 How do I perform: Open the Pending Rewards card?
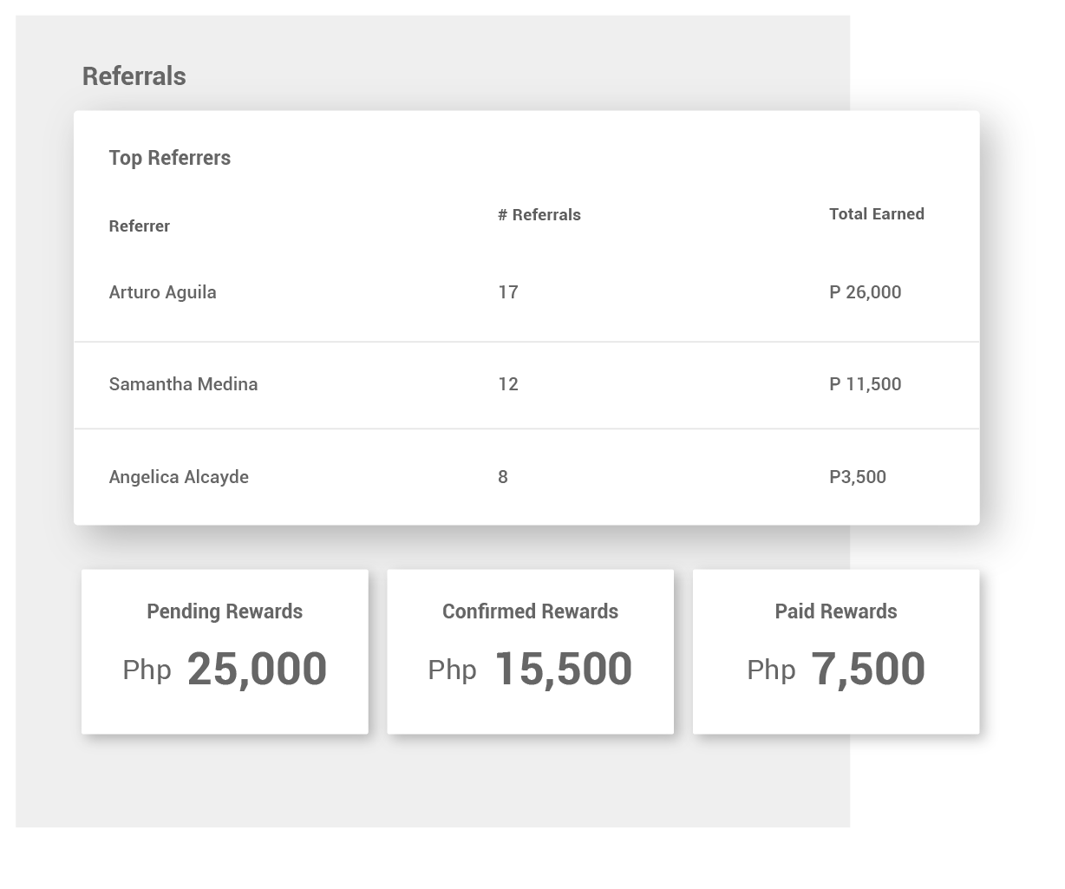[x=225, y=651]
